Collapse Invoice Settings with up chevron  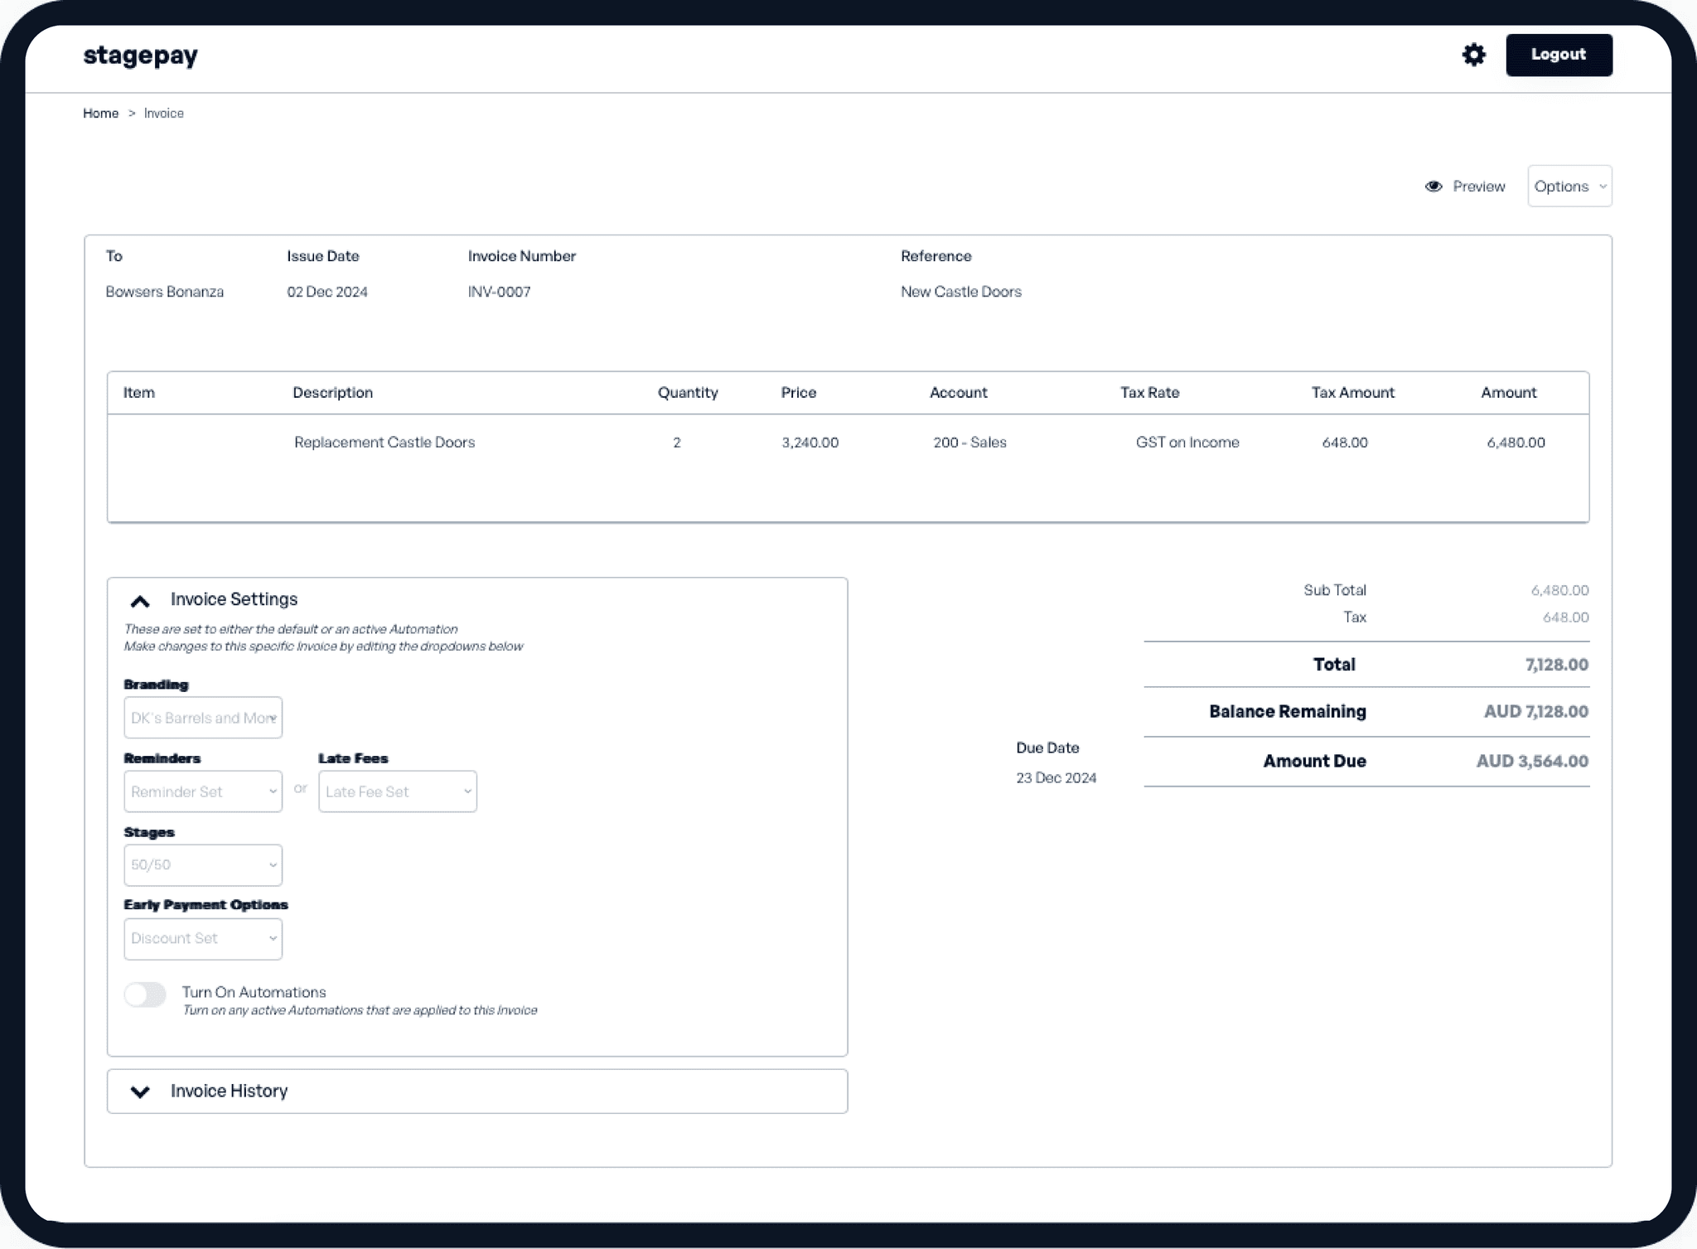click(x=140, y=601)
